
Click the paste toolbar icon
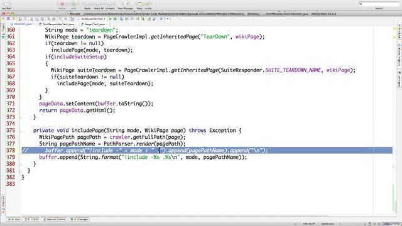click(x=42, y=19)
